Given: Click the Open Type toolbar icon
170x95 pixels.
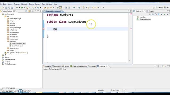Looking at the screenshot, I should tap(45, 8).
